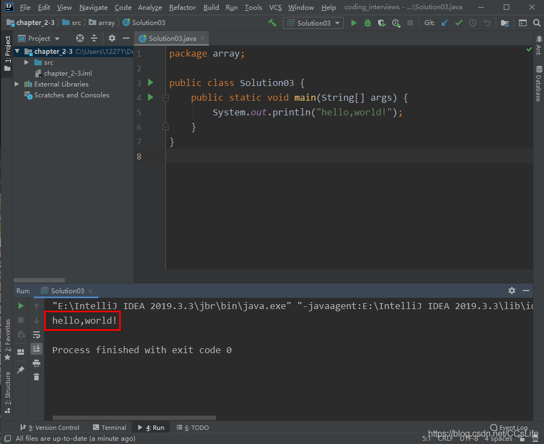Select chapter_2-3.iml in project tree

(x=64, y=73)
